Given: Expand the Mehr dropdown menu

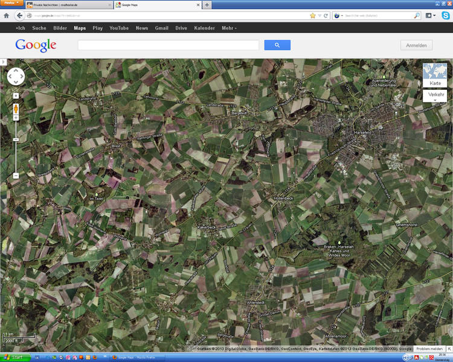Looking at the screenshot, I should [x=229, y=28].
